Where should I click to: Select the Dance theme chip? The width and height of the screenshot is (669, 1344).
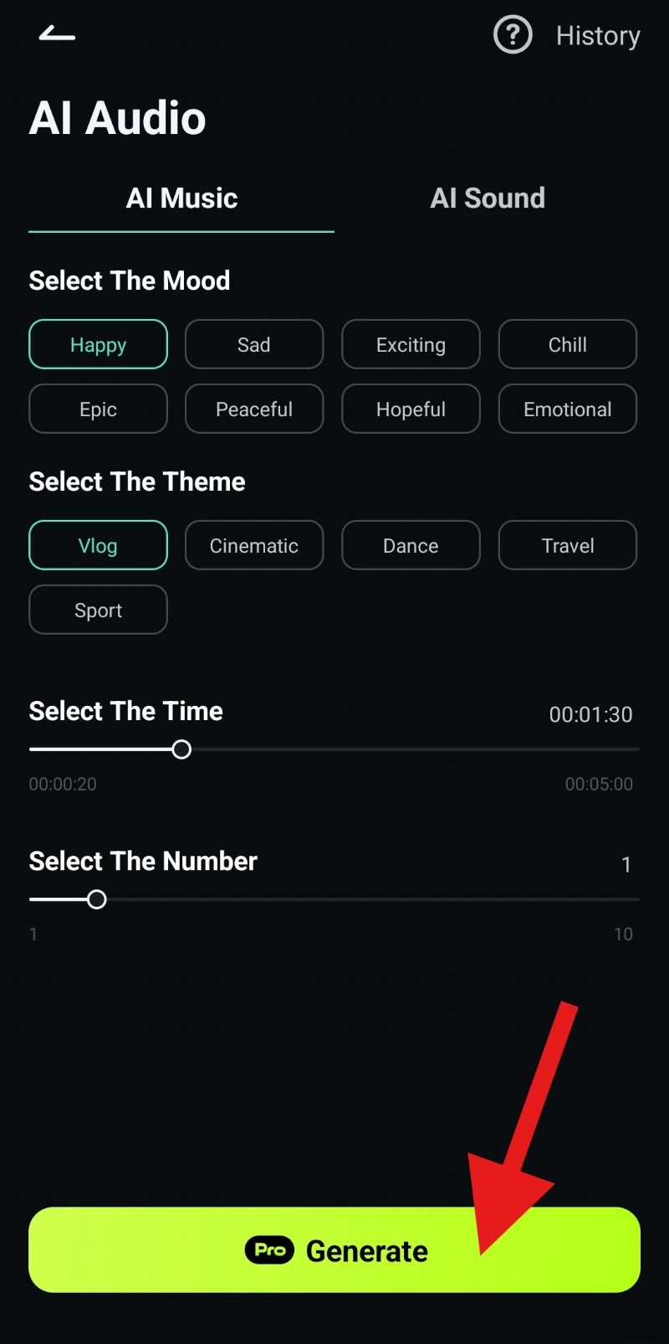[x=411, y=545]
